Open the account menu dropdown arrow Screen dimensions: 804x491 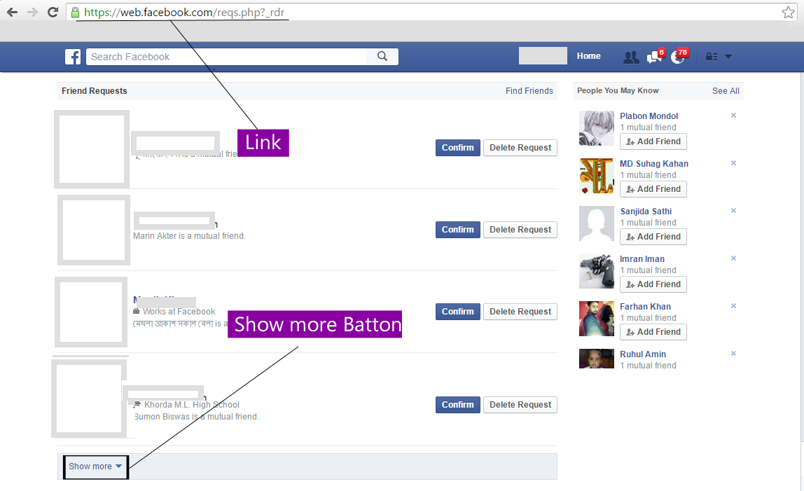tap(728, 57)
